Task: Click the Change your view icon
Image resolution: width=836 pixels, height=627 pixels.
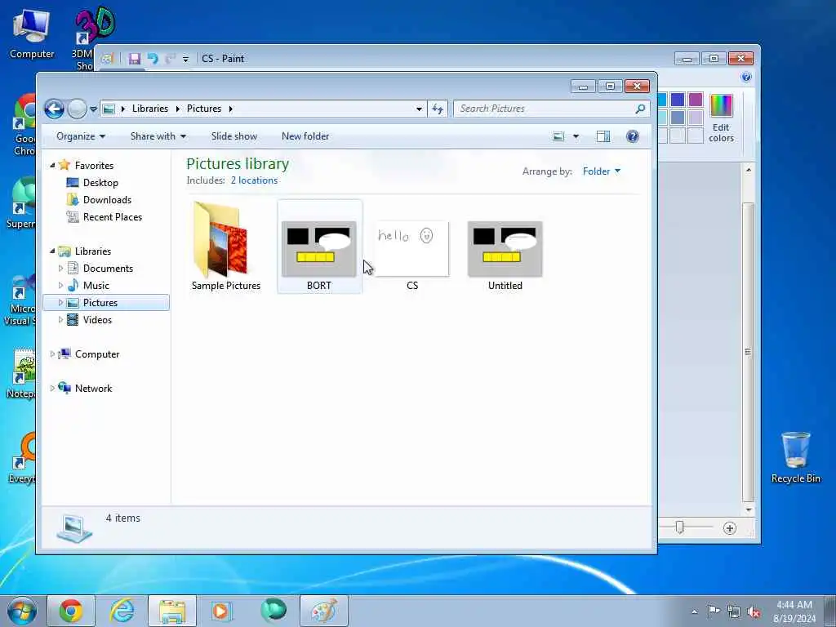Action: click(x=558, y=136)
